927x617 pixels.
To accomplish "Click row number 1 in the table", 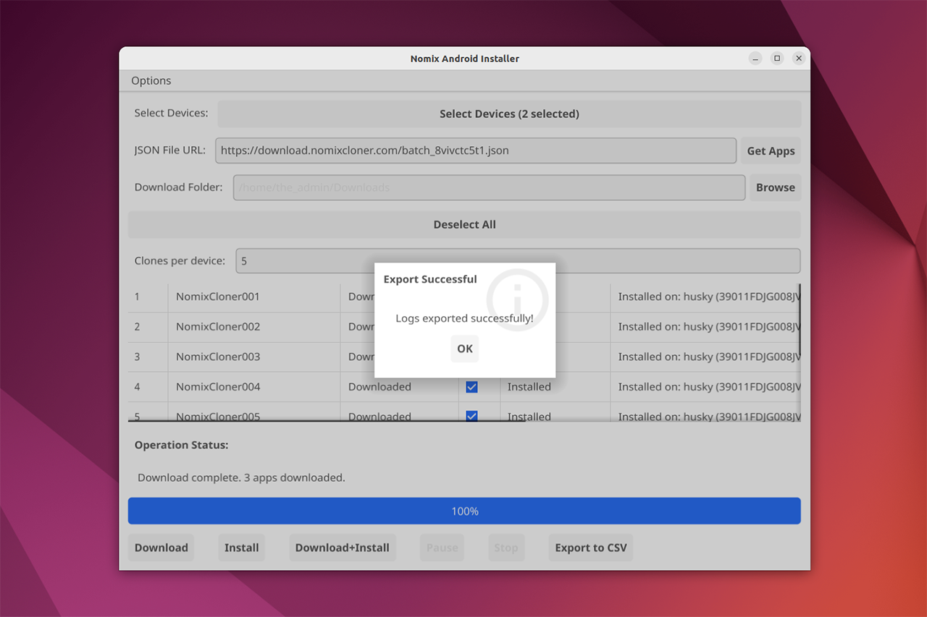I will click(148, 297).
